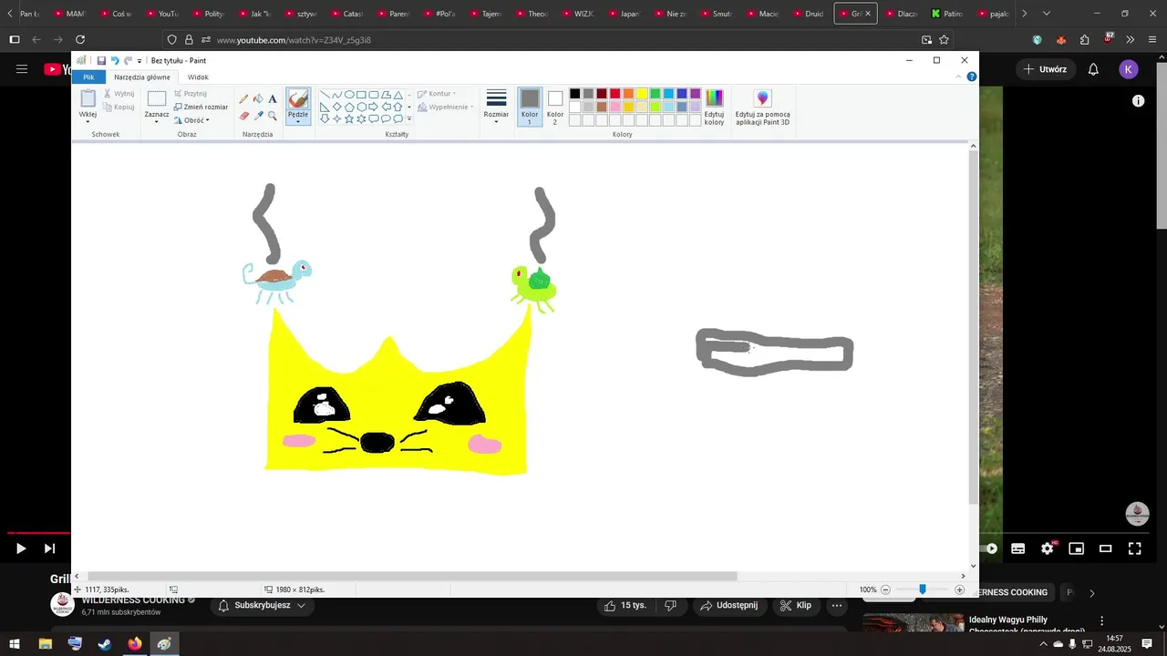Choose the rectangle shape in Kształty gallery
Viewport: 1167px width, 656px height.
click(x=361, y=95)
